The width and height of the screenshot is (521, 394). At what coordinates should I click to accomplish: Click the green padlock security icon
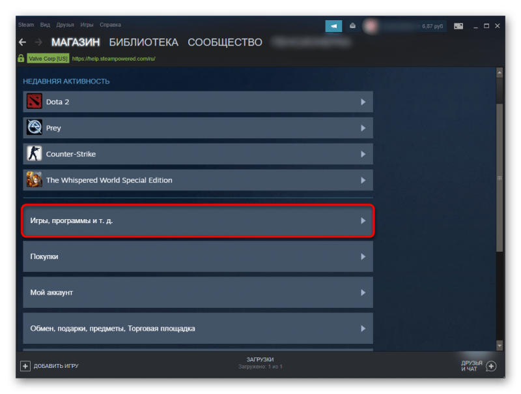click(x=21, y=59)
